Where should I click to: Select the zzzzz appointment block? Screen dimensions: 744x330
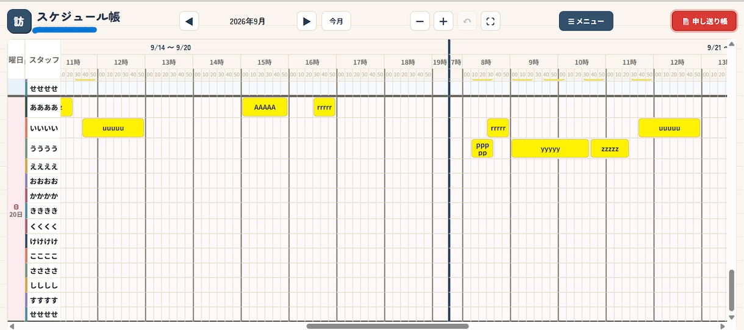pyautogui.click(x=610, y=149)
